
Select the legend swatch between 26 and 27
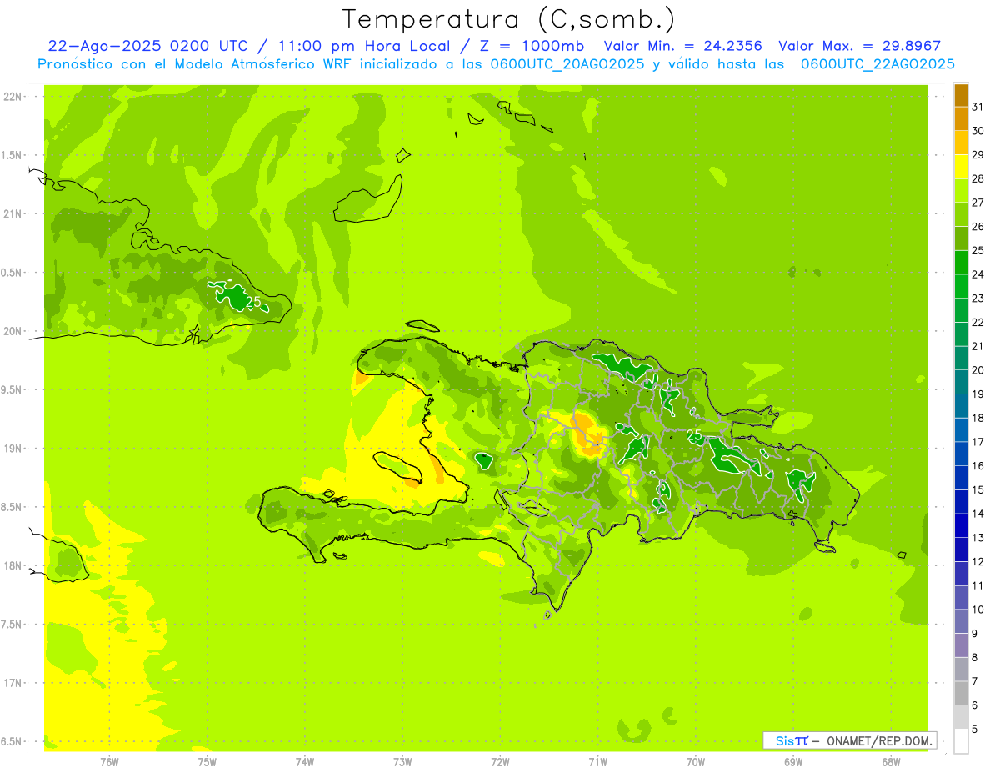coord(961,214)
